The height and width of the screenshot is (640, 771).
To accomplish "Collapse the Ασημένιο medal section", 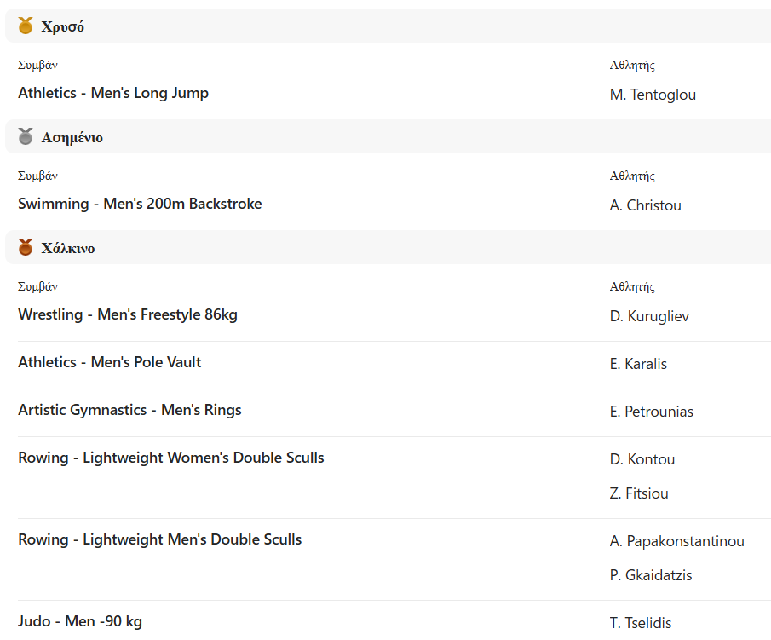I will click(x=388, y=136).
